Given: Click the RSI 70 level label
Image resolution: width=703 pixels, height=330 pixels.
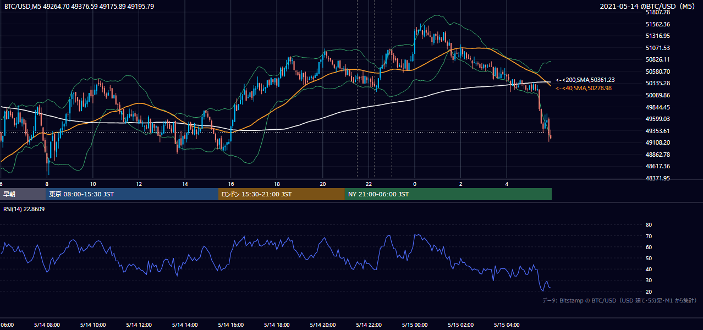Looking at the screenshot, I should tap(649, 236).
